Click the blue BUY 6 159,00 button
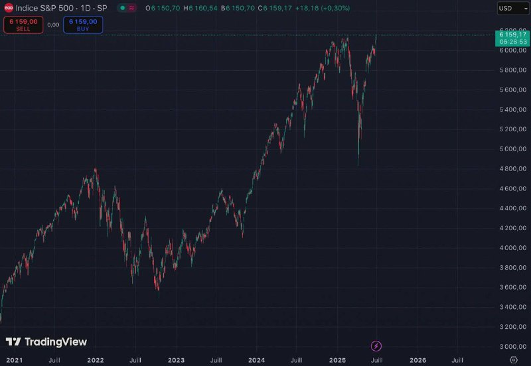This screenshot has height=366, width=531. point(83,25)
